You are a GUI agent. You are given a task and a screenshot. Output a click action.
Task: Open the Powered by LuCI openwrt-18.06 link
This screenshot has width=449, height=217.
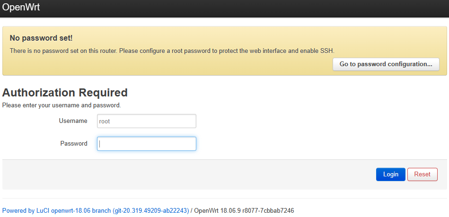tap(57, 210)
